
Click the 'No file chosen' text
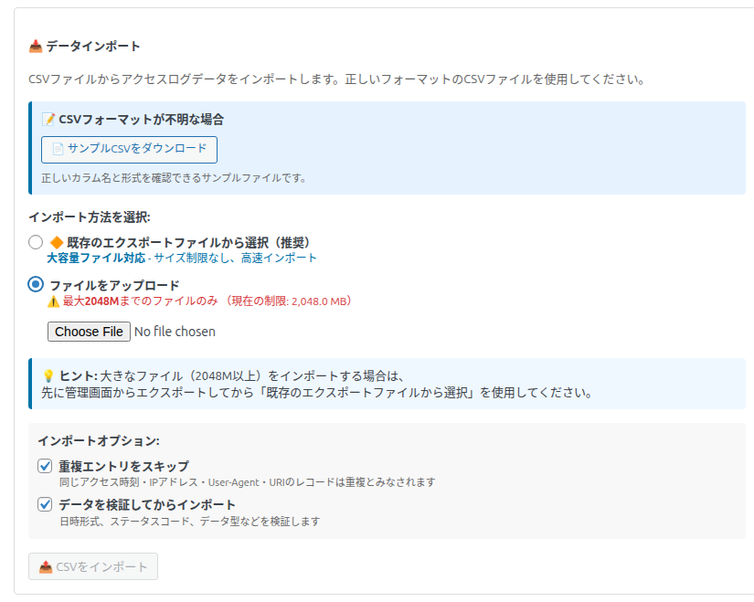(x=175, y=332)
